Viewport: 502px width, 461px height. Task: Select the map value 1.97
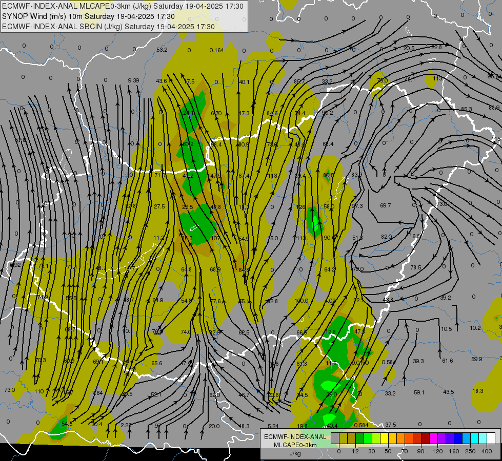tap(156, 426)
